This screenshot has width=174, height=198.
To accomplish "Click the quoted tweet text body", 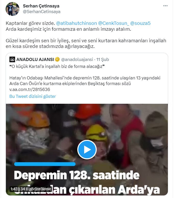I will click(x=85, y=78).
